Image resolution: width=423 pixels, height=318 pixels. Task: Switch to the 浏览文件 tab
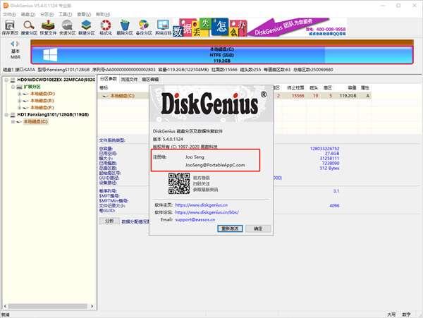tap(129, 79)
